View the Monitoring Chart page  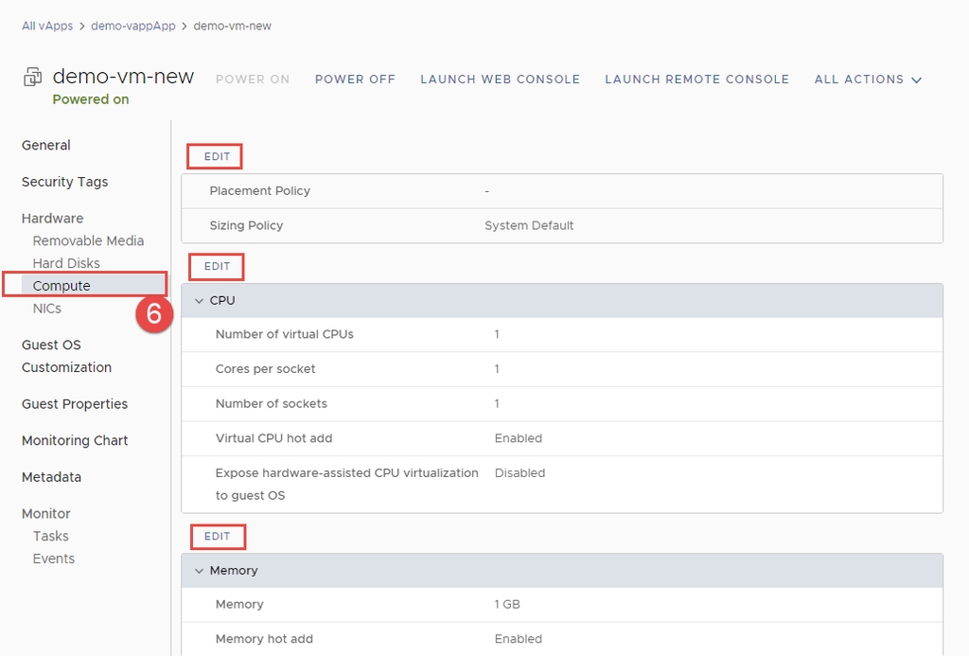pos(75,441)
